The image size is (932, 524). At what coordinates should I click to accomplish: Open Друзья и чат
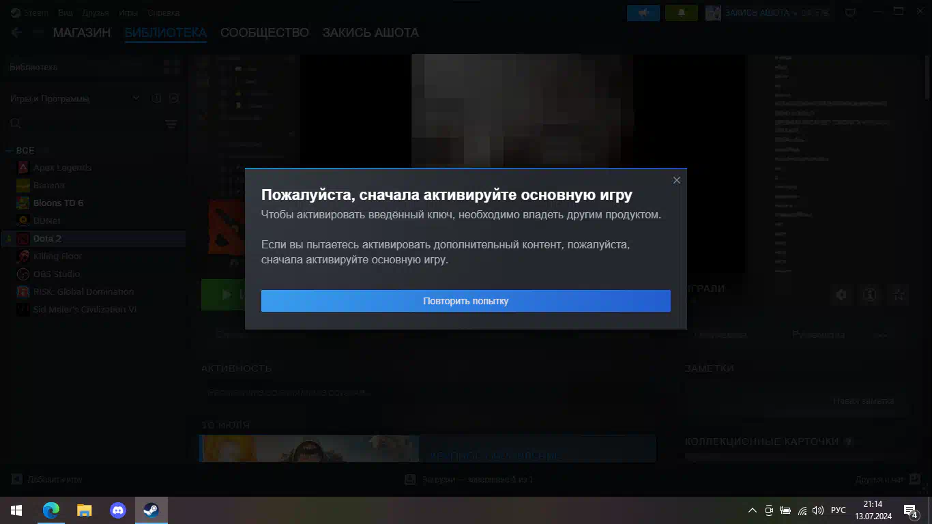[889, 480]
